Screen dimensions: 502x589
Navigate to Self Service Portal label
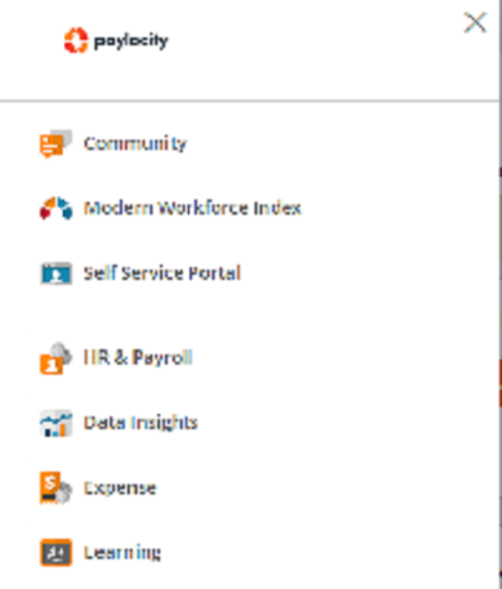162,273
